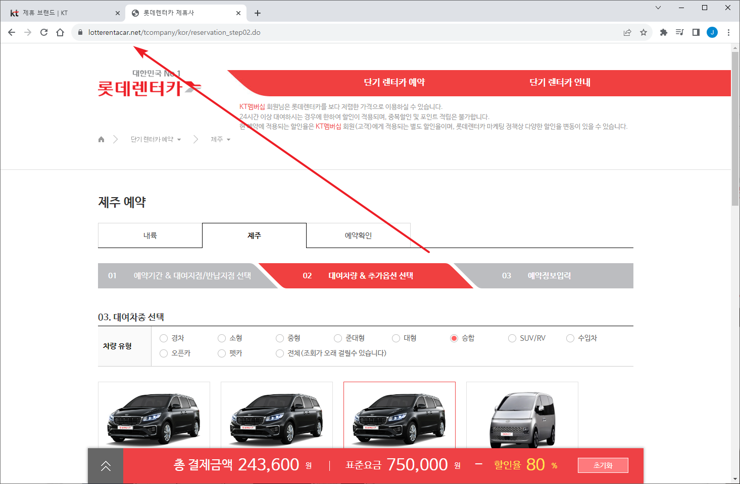The image size is (740, 484).
Task: Open tab search chevron in title bar
Action: (x=658, y=8)
